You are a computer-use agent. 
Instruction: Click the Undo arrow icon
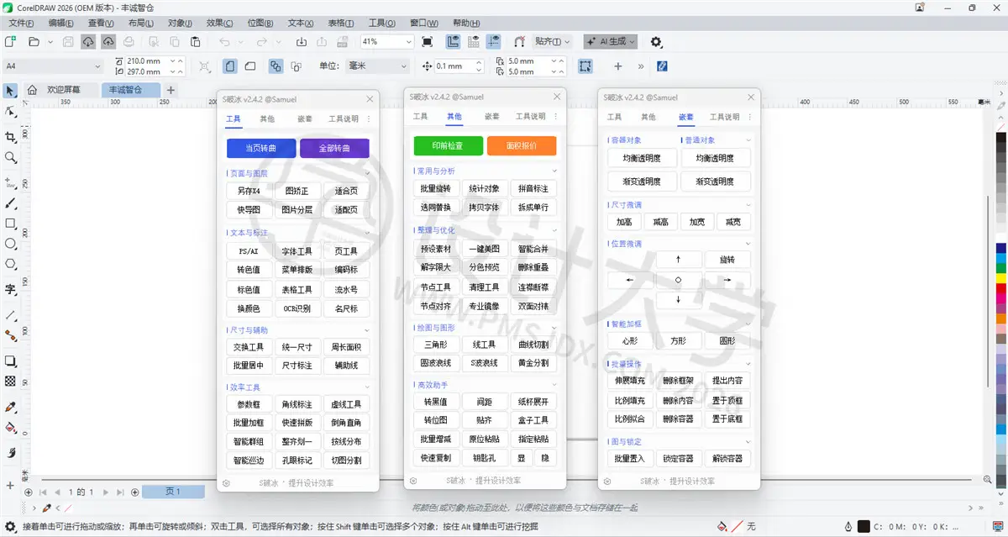(223, 41)
